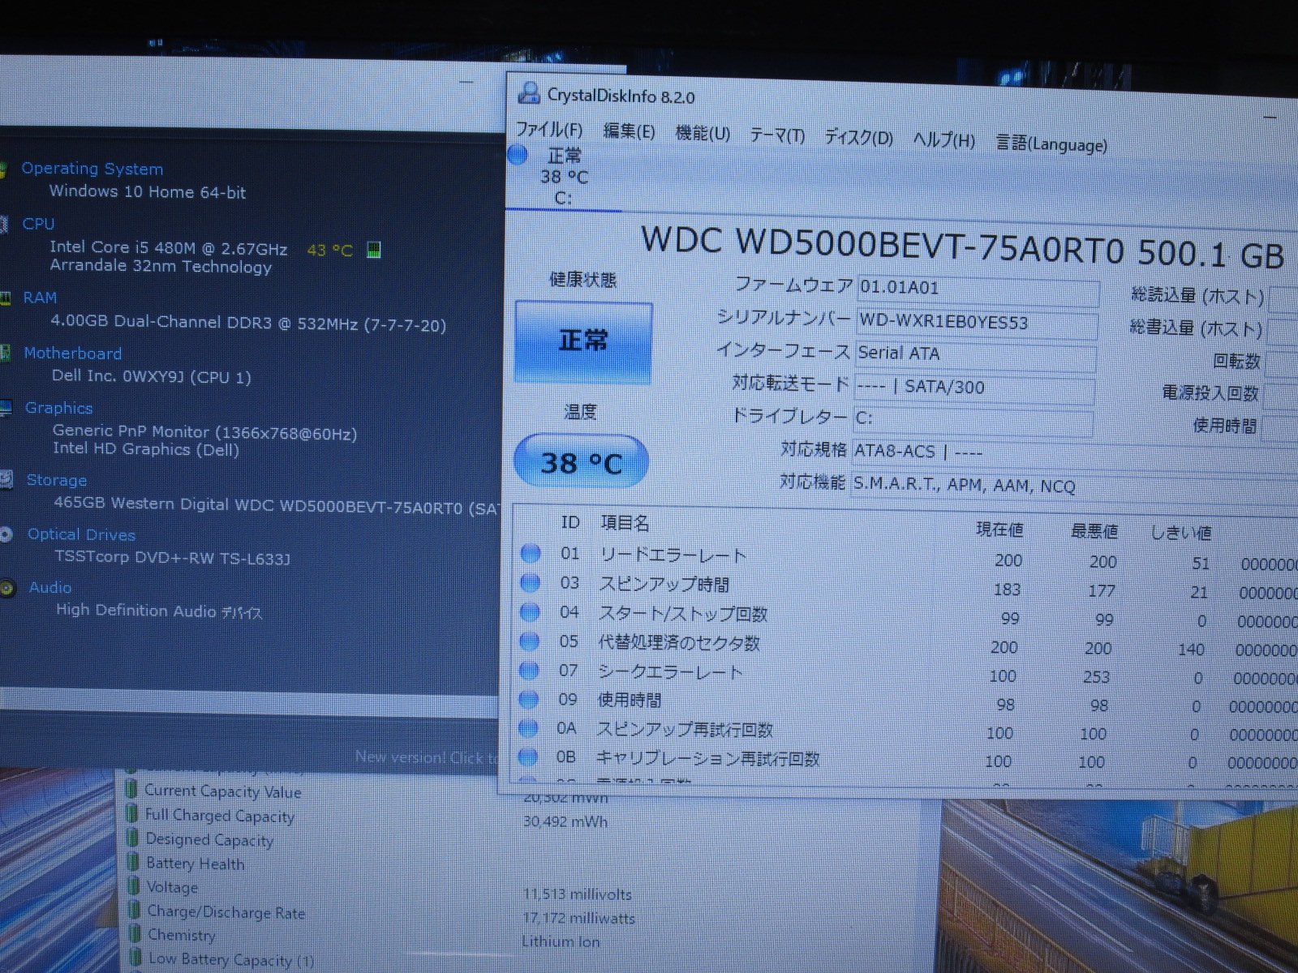Viewport: 1298px width, 973px height.
Task: Click the 正常 health status button
Action: point(583,341)
